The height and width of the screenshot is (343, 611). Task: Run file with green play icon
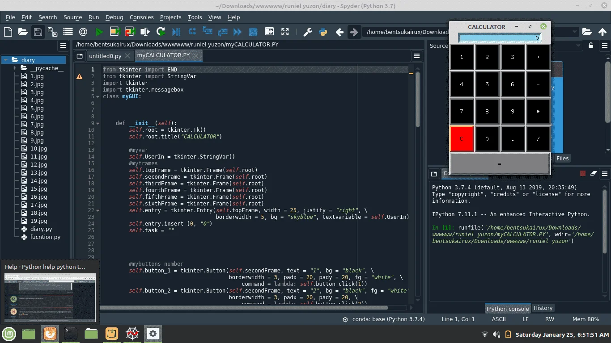(x=99, y=32)
